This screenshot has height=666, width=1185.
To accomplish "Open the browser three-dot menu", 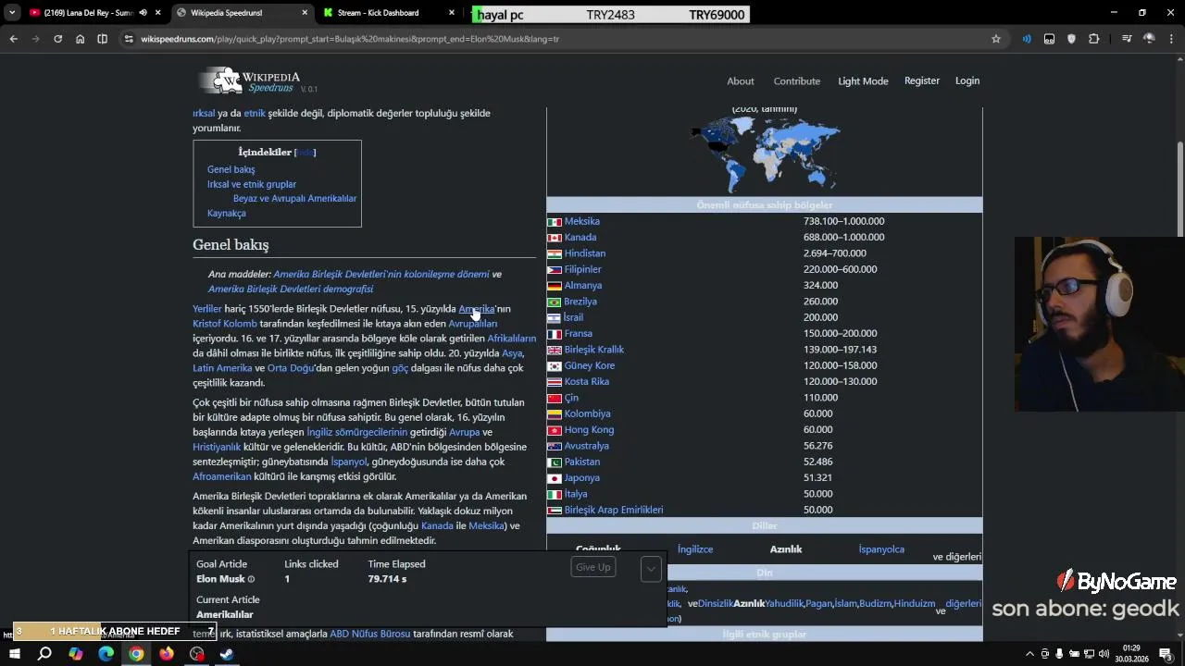I will (x=1171, y=39).
